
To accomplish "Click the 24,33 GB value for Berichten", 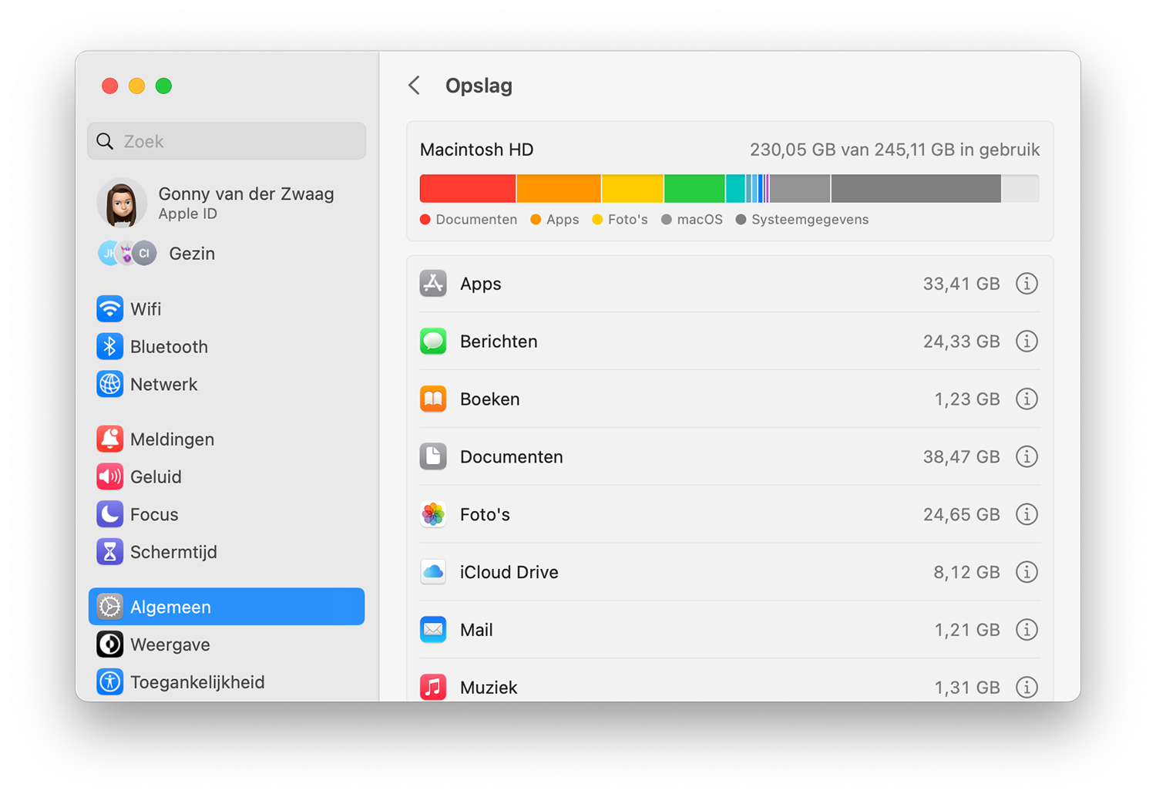I will pyautogui.click(x=961, y=342).
